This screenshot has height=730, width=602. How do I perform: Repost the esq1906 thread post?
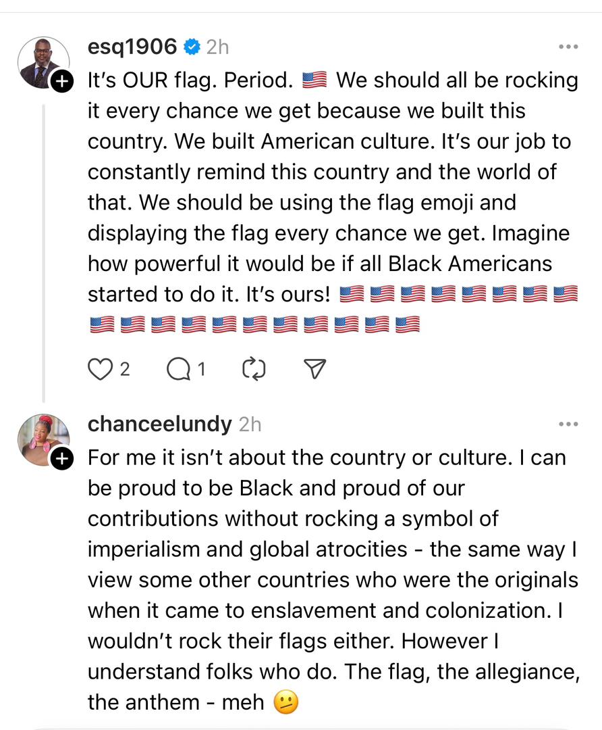point(254,370)
